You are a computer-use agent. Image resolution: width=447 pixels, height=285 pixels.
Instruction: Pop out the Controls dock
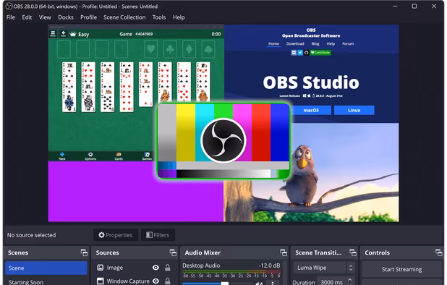[439, 252]
